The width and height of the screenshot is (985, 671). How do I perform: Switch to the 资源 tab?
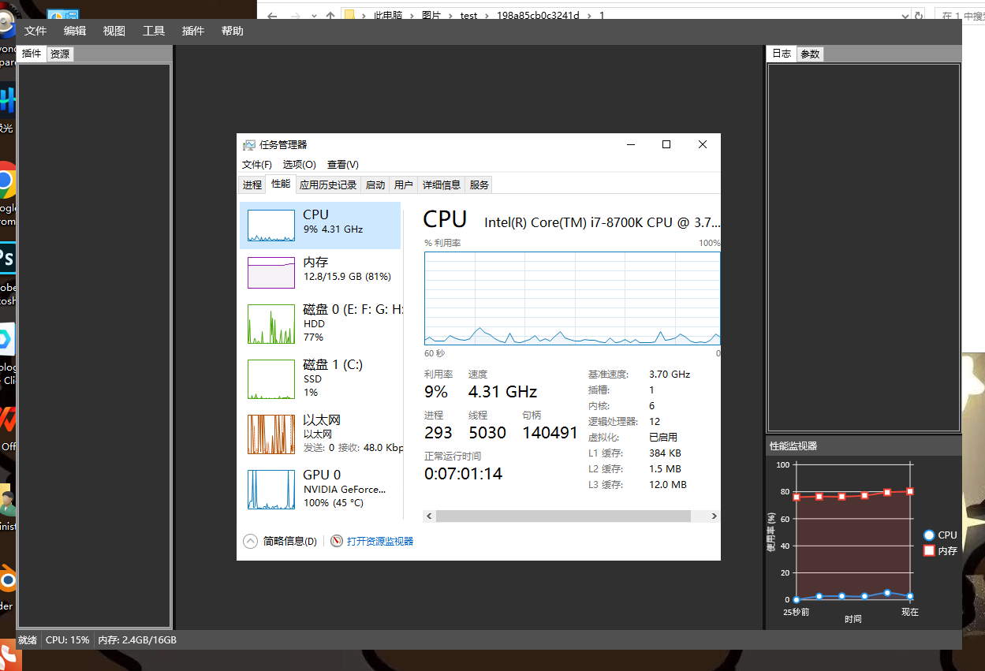(x=60, y=54)
